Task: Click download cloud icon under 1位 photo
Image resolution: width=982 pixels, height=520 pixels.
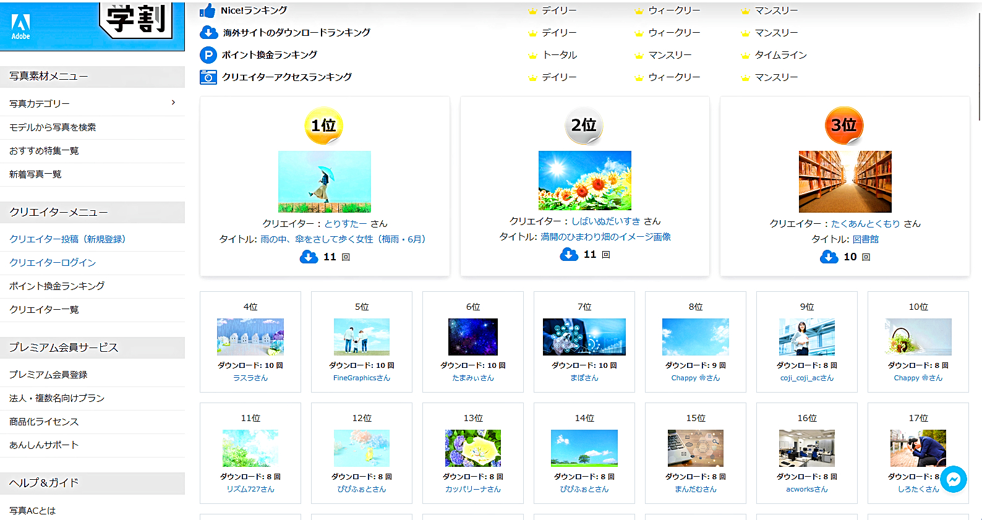Action: pos(309,257)
